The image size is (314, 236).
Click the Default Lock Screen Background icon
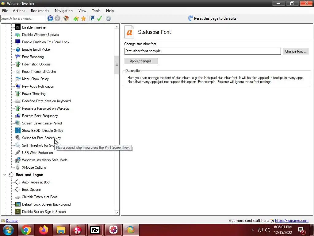[18, 204]
